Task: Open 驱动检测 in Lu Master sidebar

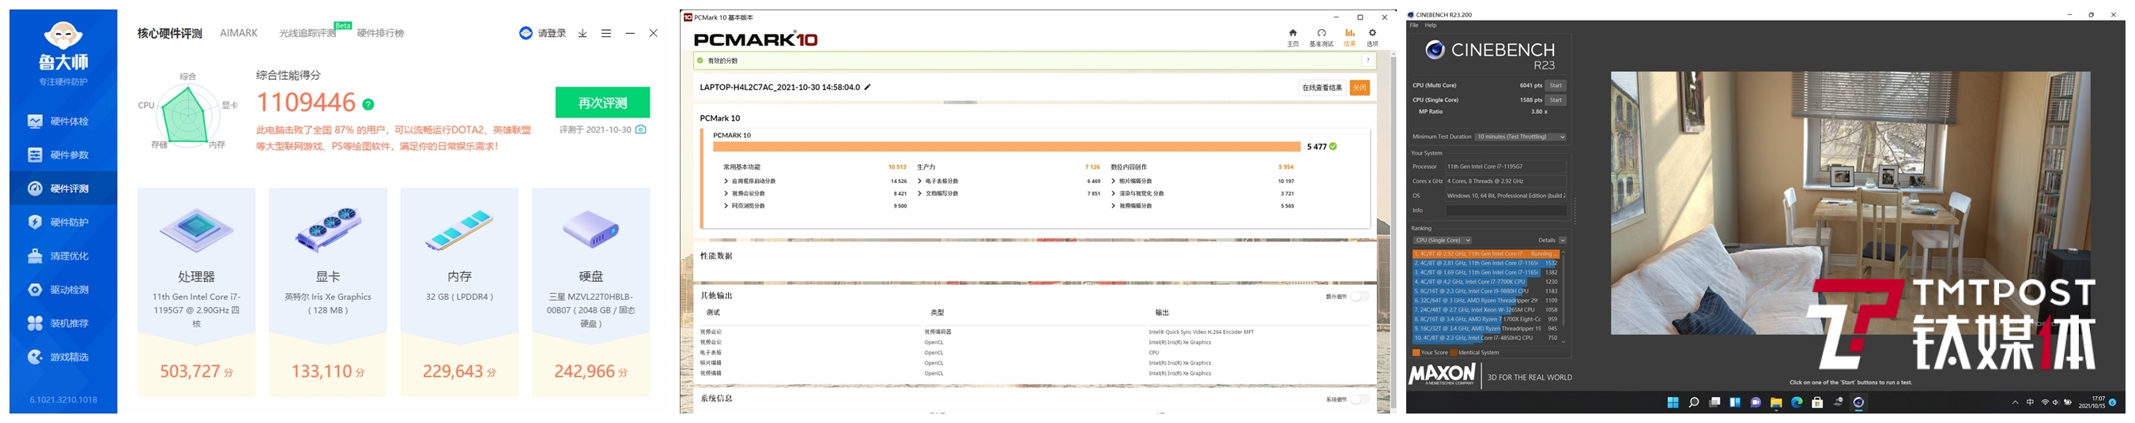Action: 63,290
